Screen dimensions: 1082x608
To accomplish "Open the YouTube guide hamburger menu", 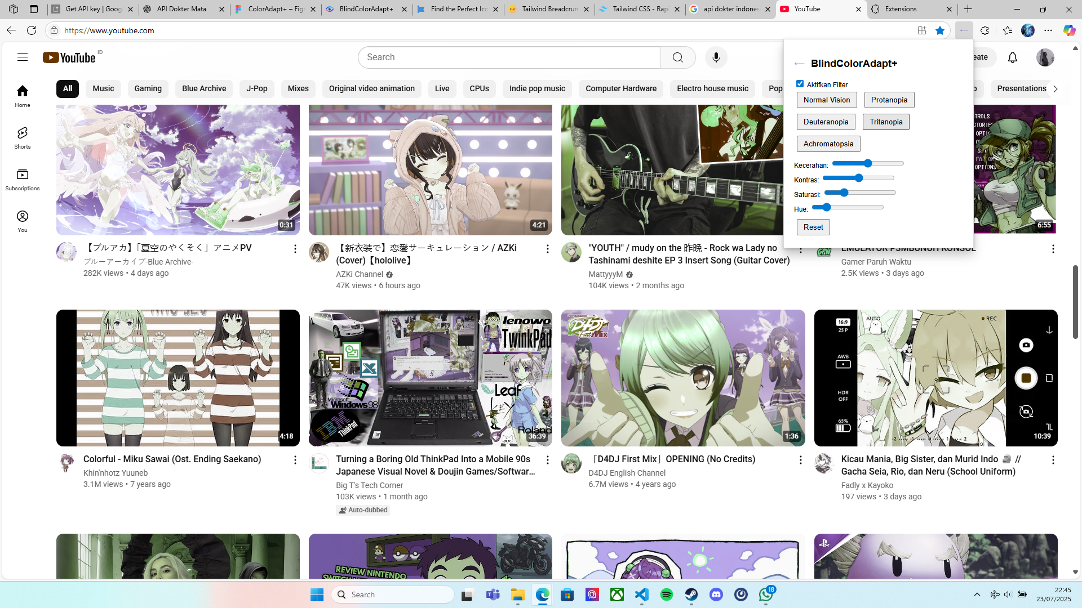I will [23, 57].
